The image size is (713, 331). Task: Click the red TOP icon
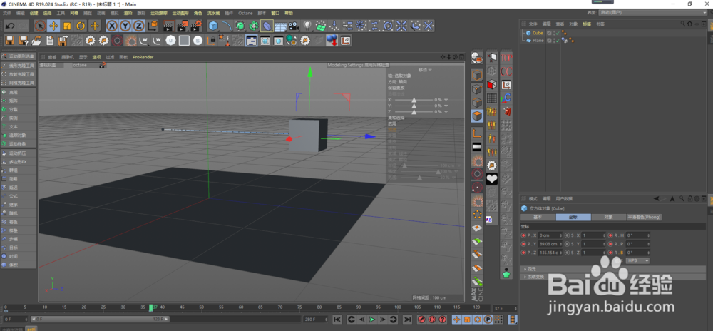(506, 58)
